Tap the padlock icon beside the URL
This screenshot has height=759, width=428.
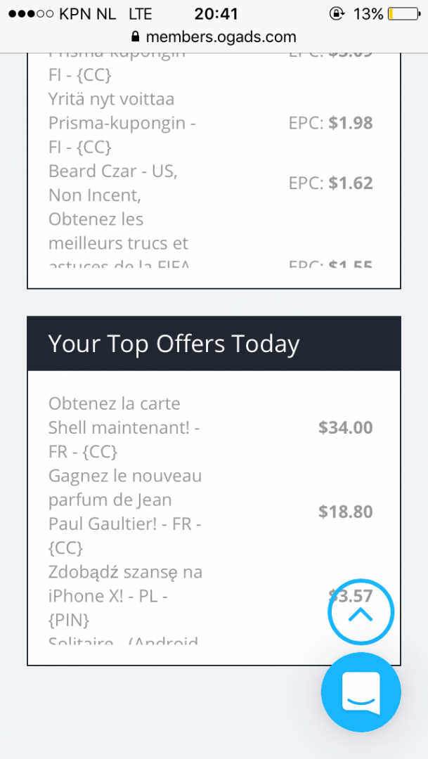pyautogui.click(x=136, y=37)
